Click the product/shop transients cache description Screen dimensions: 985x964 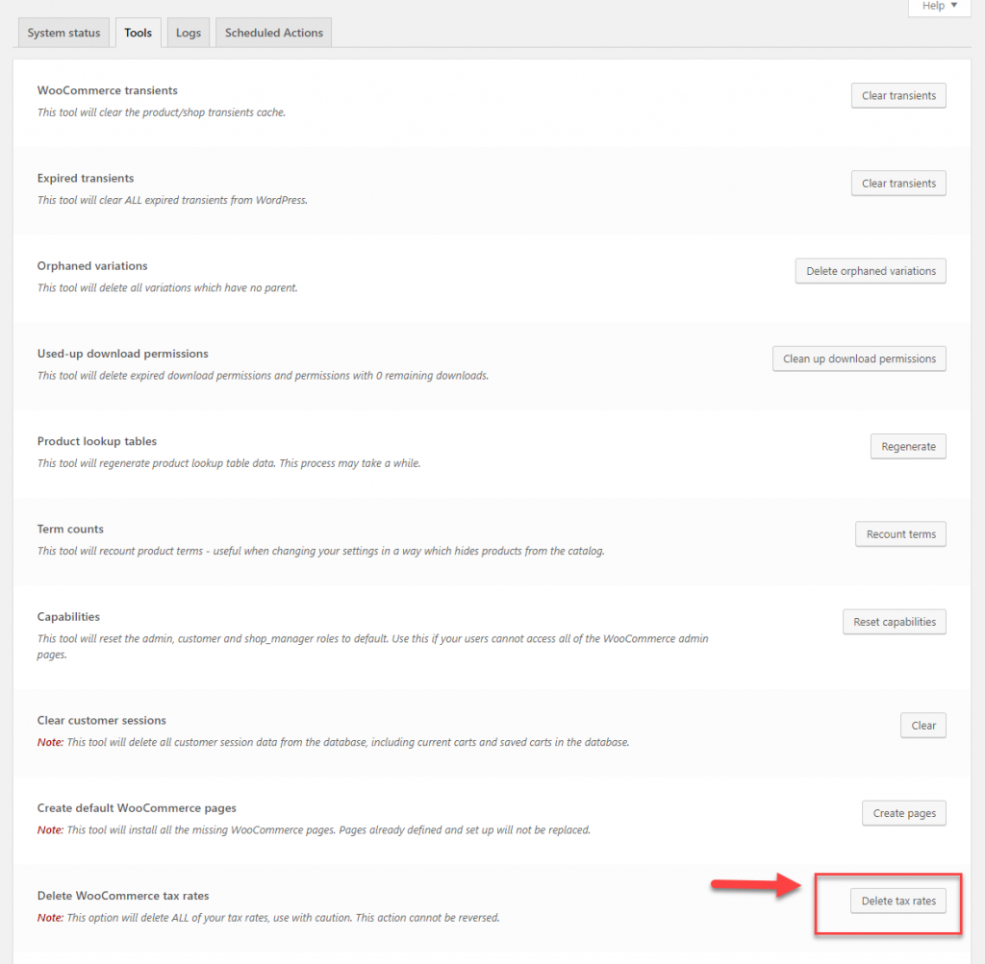[x=162, y=112]
